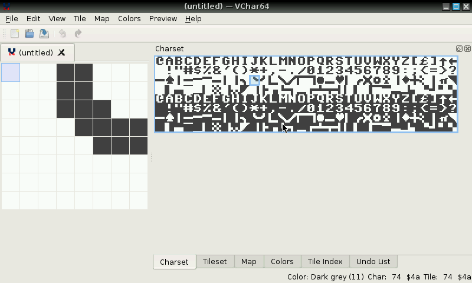Click the New file toolbar icon
472x283 pixels.
coord(15,34)
